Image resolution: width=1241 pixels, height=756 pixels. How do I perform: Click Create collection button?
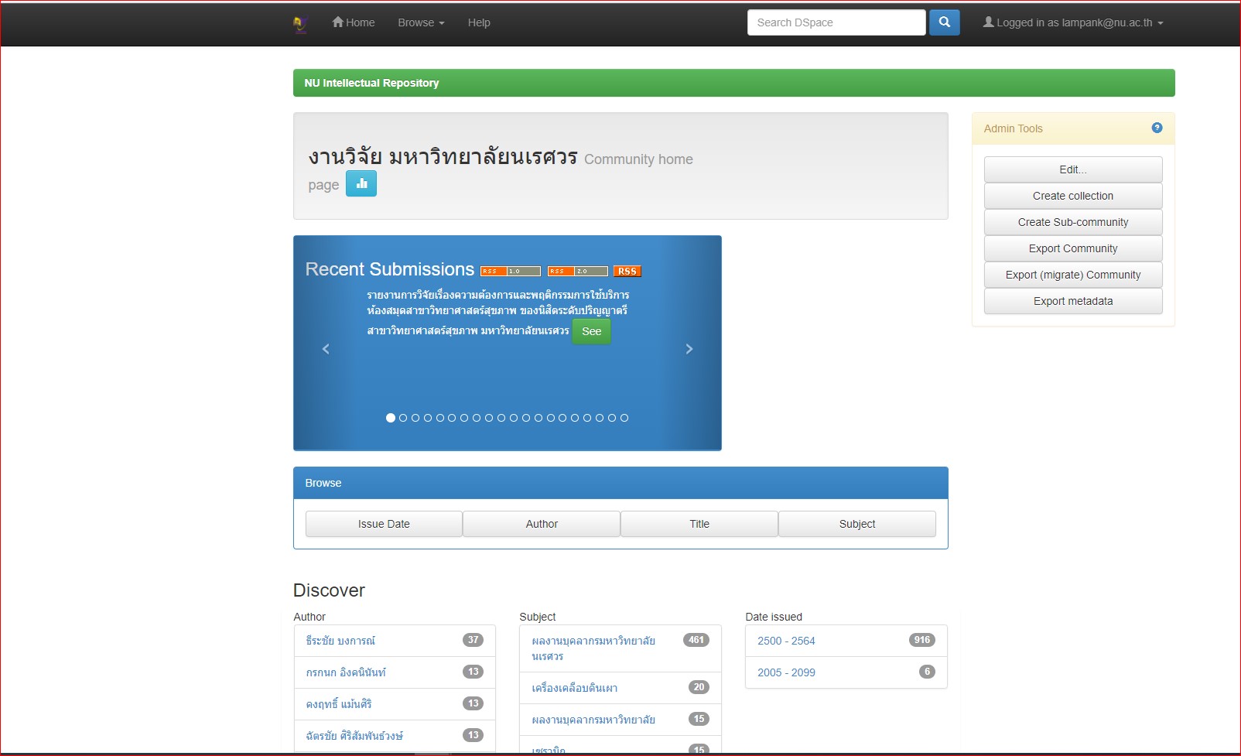(x=1073, y=196)
